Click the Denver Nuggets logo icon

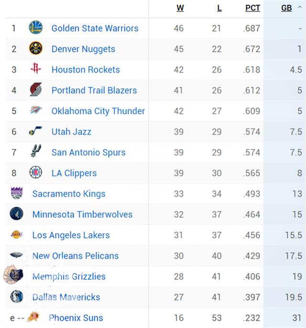click(x=35, y=48)
